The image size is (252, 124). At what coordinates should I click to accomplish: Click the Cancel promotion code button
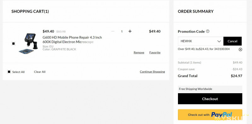pyautogui.click(x=232, y=41)
